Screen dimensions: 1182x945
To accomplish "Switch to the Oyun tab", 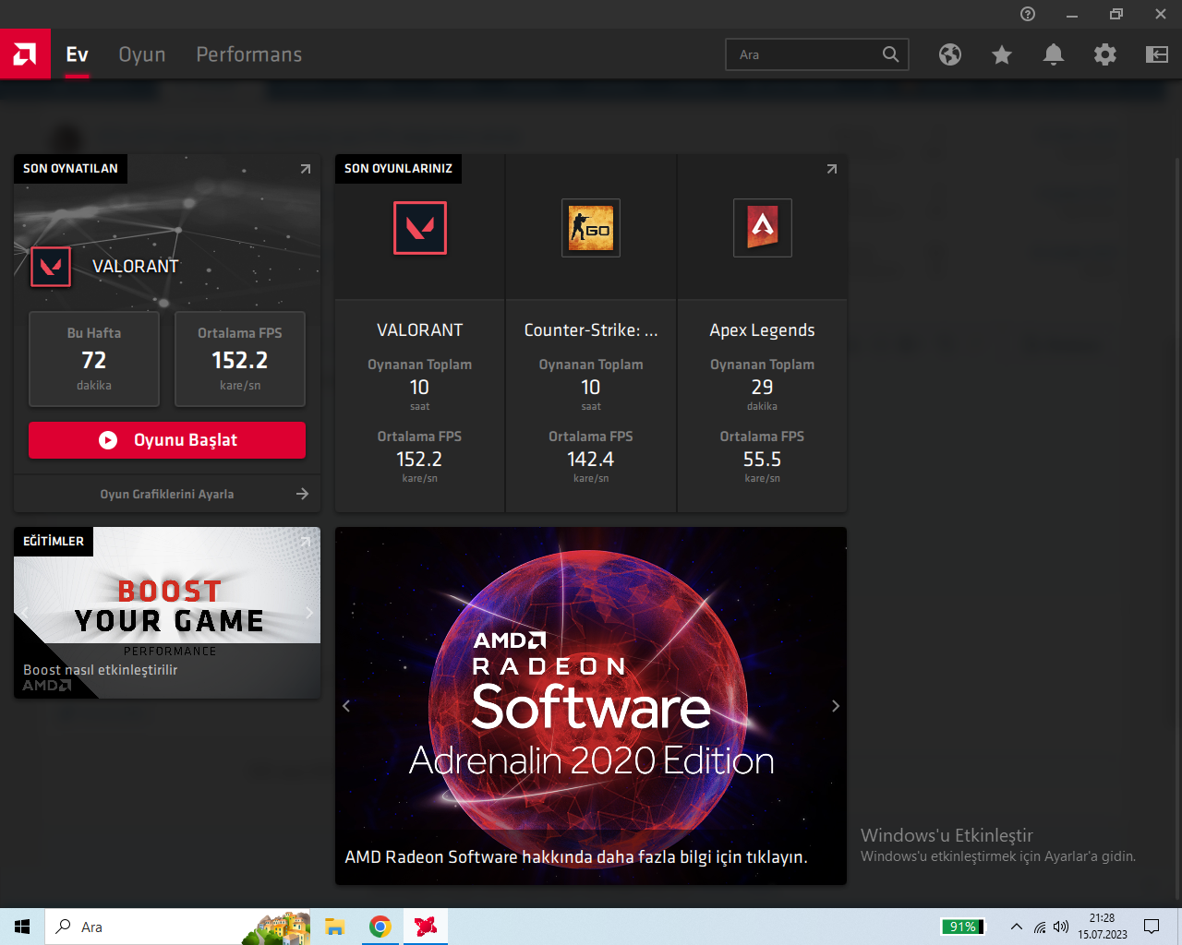I will [142, 54].
